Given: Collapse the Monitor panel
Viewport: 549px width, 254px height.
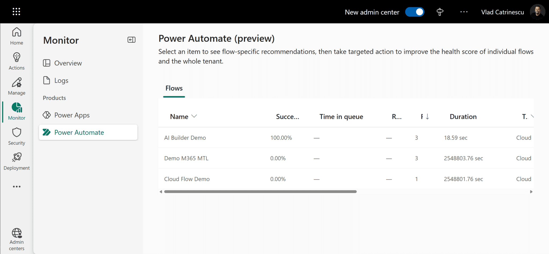Looking at the screenshot, I should point(131,40).
